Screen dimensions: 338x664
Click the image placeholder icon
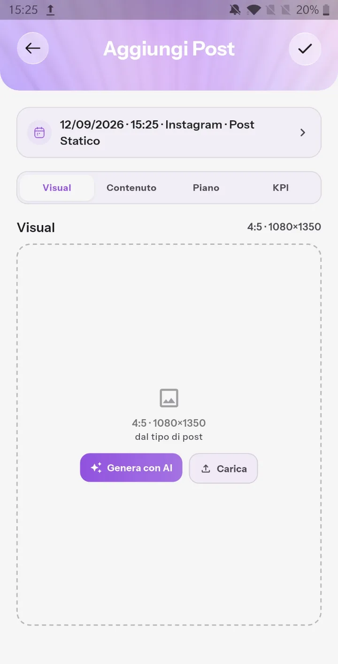click(169, 398)
